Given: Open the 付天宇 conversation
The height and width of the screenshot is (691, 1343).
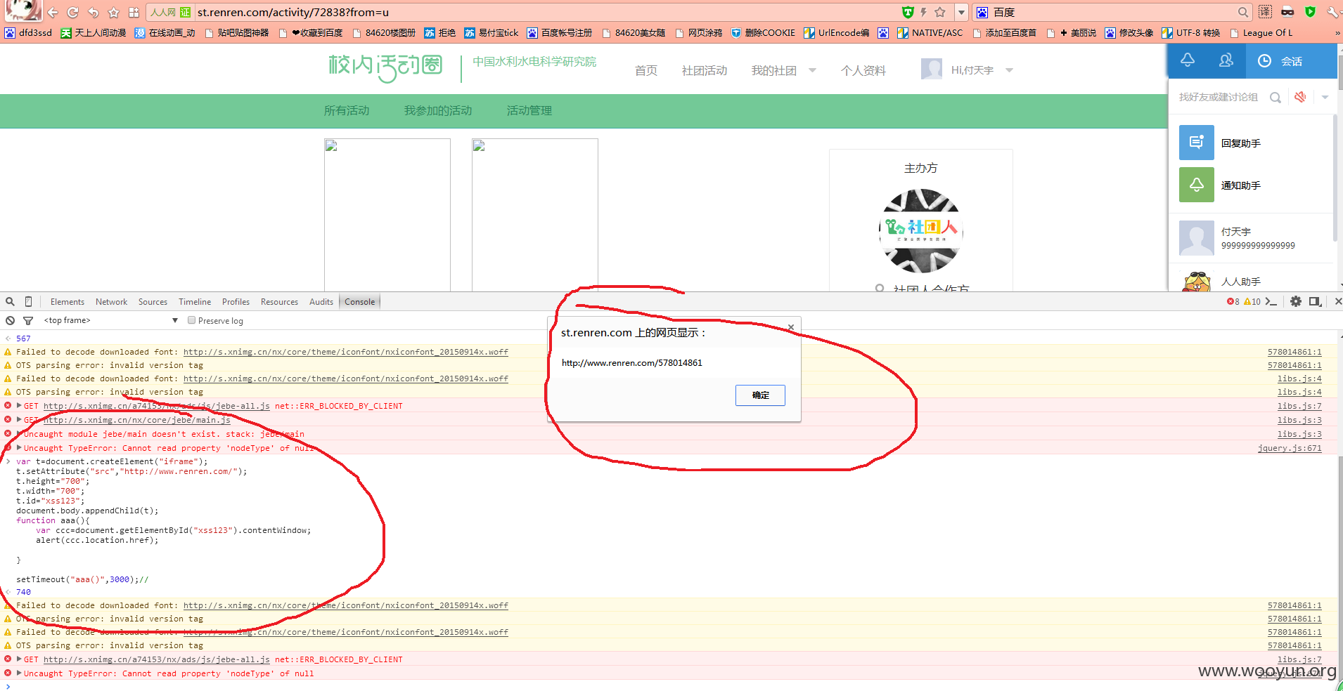Looking at the screenshot, I should pos(1250,238).
